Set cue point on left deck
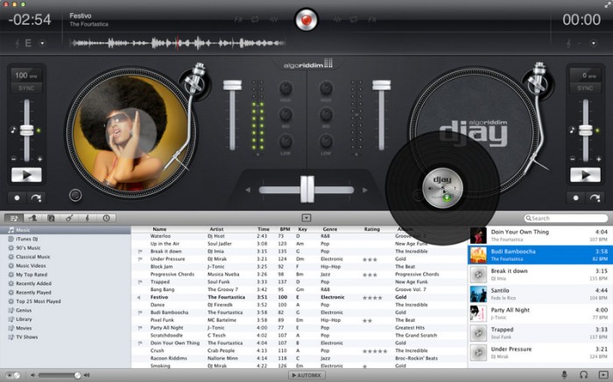The image size is (613, 382). coord(17,198)
